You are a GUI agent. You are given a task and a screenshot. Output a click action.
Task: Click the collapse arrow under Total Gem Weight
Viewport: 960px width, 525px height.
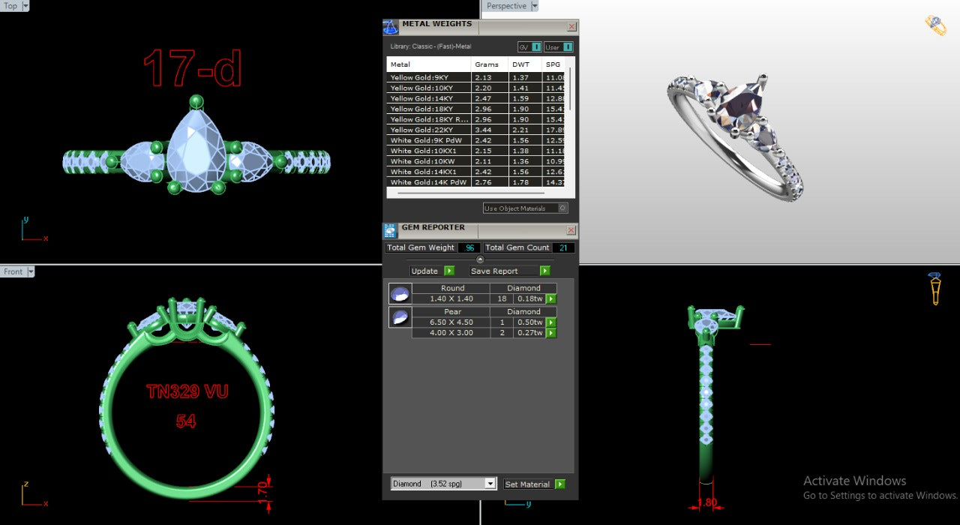[x=480, y=259]
